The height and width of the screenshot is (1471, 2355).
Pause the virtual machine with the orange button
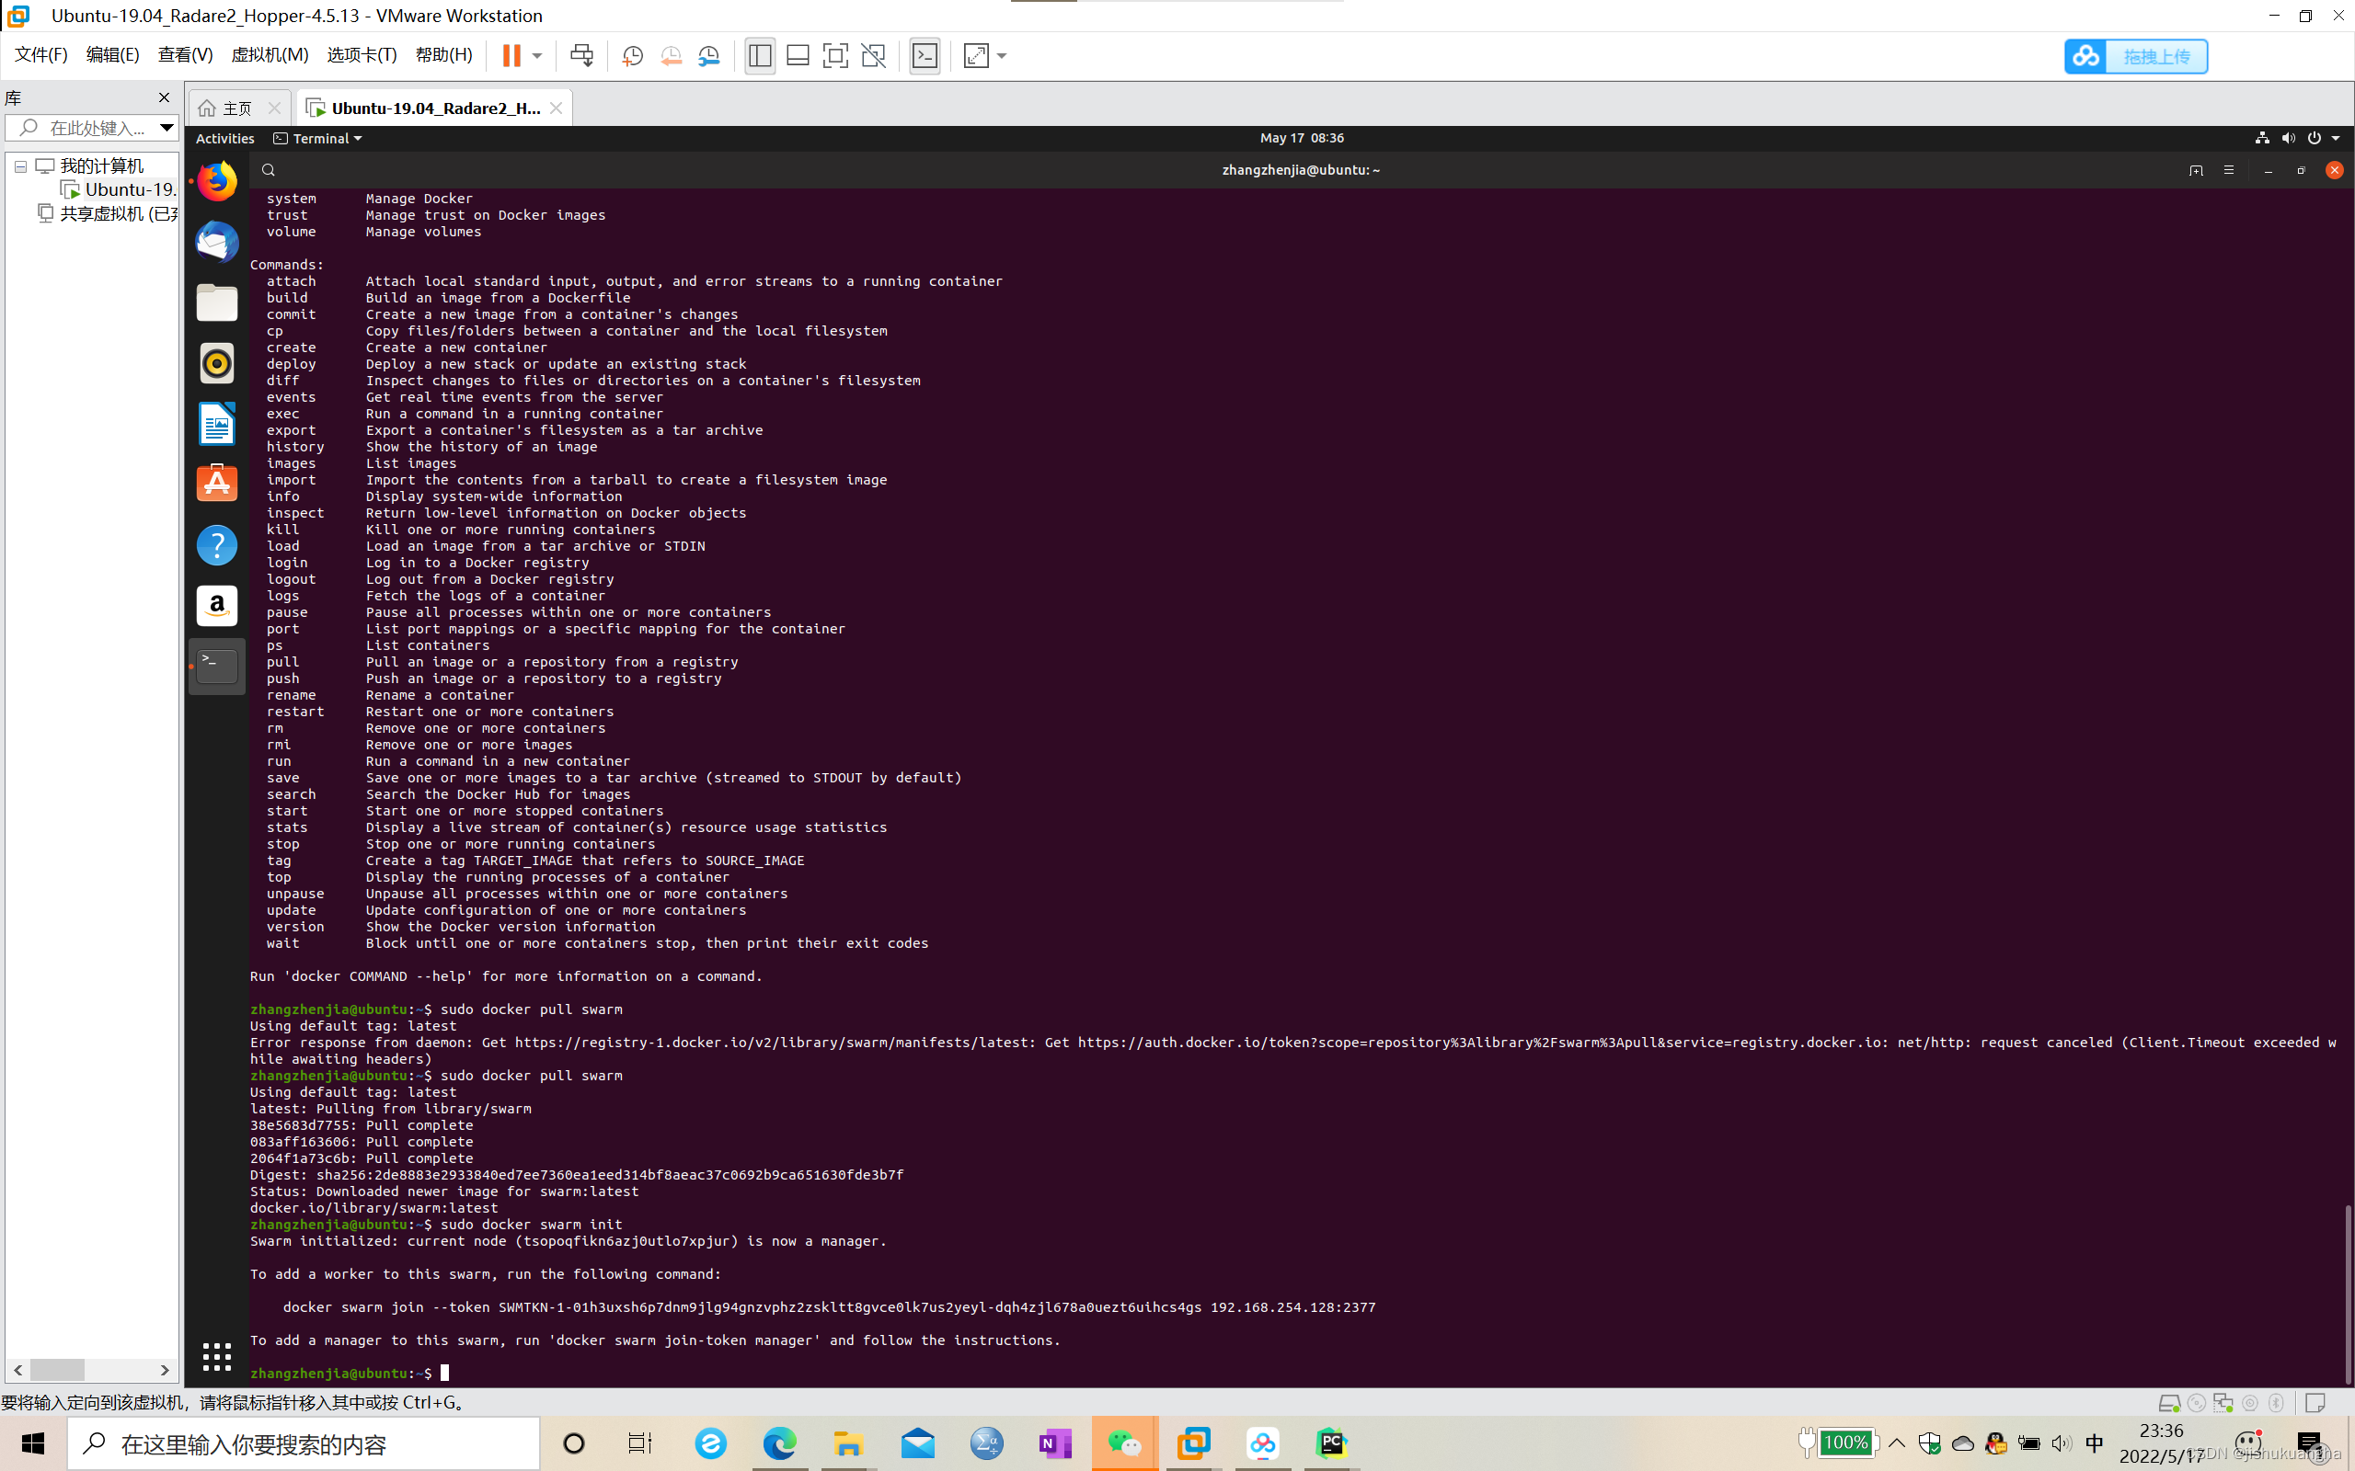coord(511,55)
